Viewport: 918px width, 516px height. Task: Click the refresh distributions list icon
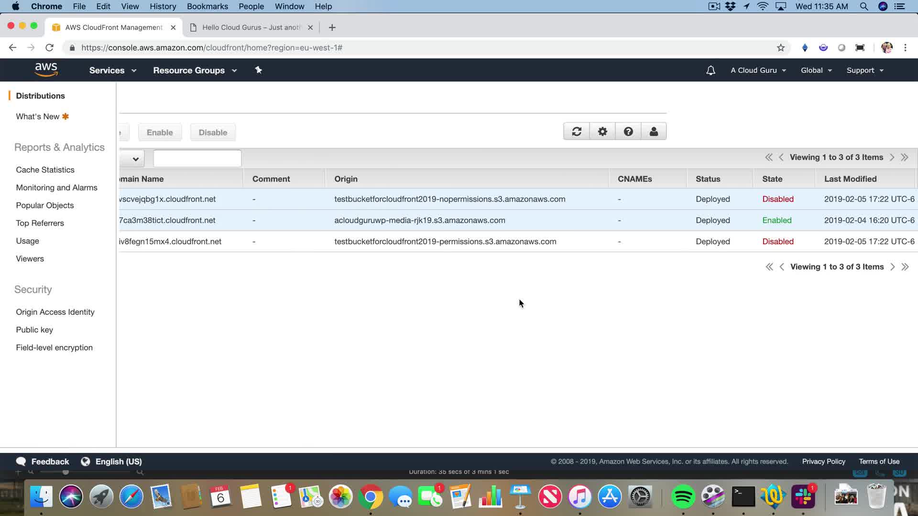tap(577, 131)
